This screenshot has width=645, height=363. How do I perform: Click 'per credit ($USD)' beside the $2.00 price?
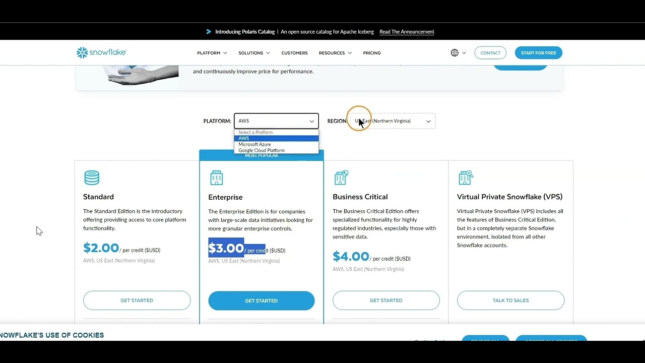click(142, 250)
